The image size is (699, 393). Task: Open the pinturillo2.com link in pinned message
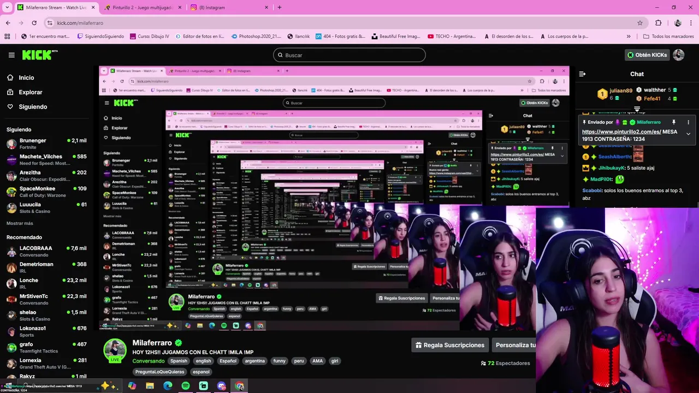pos(621,132)
